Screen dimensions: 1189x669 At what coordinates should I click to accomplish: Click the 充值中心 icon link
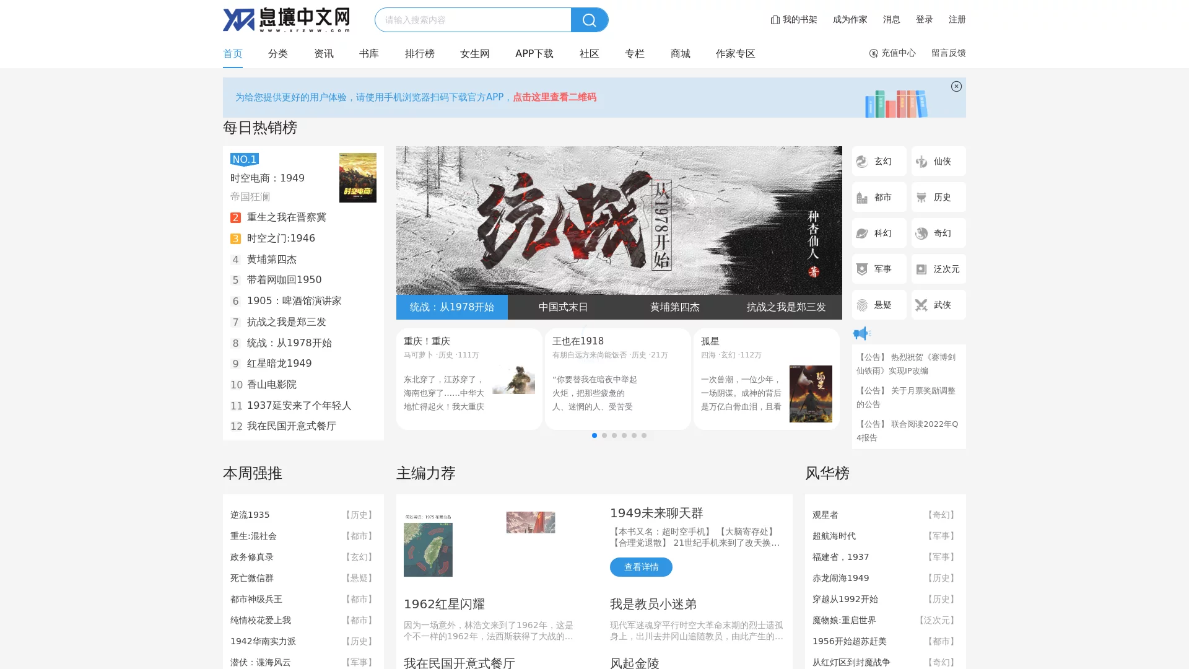(892, 53)
